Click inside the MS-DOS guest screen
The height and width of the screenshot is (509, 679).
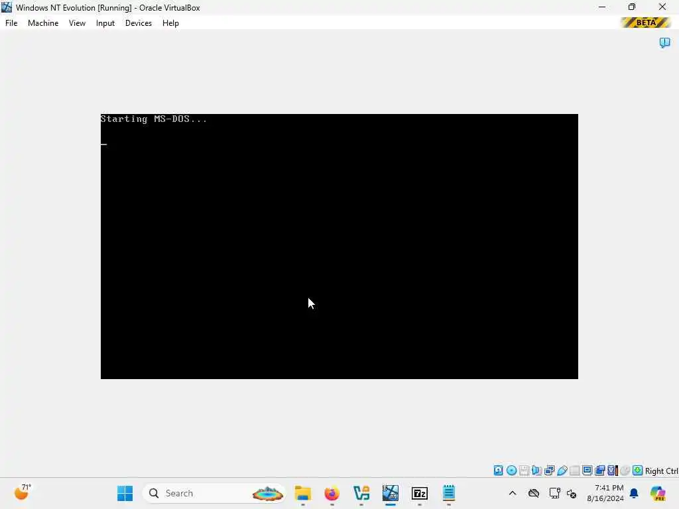coord(339,247)
